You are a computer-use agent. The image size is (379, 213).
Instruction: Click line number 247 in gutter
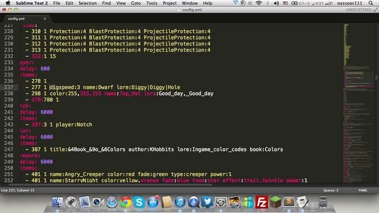tap(9, 149)
